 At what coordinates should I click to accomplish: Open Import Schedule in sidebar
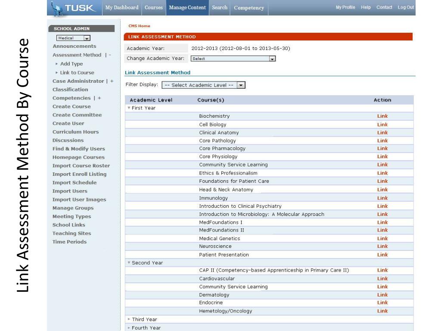pos(75,182)
